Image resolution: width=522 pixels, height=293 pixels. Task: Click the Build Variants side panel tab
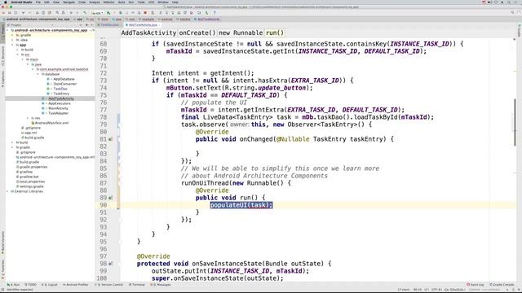click(x=2, y=243)
